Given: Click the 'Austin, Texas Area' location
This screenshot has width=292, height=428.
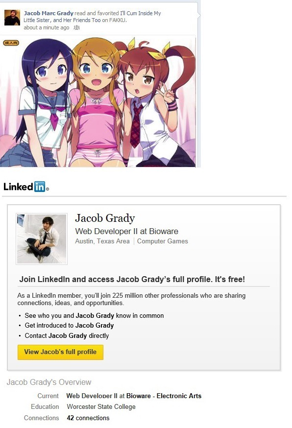Looking at the screenshot, I should [x=102, y=241].
